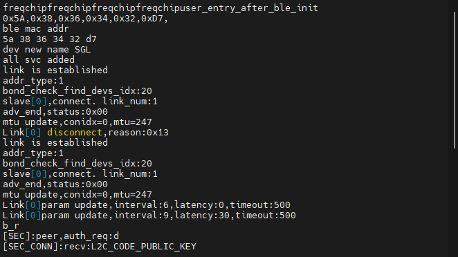Click the 'ble mac addr' text line
Image resolution: width=458 pixels, height=257 pixels.
[36, 29]
